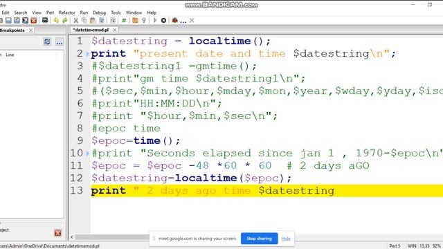Click the Hide link in Meet bar
Image resolution: width=443 pixels, height=249 pixels.
point(286,239)
